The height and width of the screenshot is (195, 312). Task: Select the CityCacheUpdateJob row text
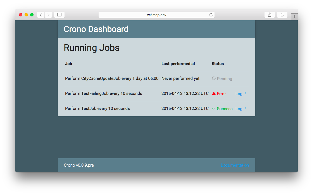(x=112, y=78)
